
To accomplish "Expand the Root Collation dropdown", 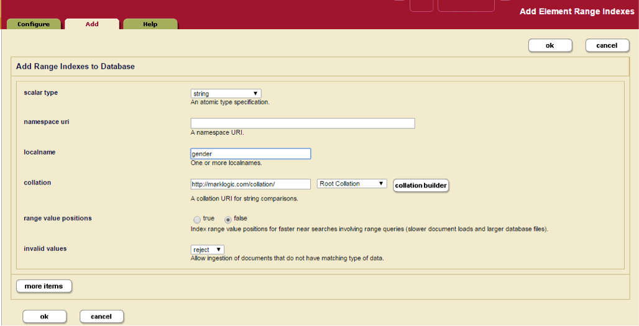I will point(352,184).
